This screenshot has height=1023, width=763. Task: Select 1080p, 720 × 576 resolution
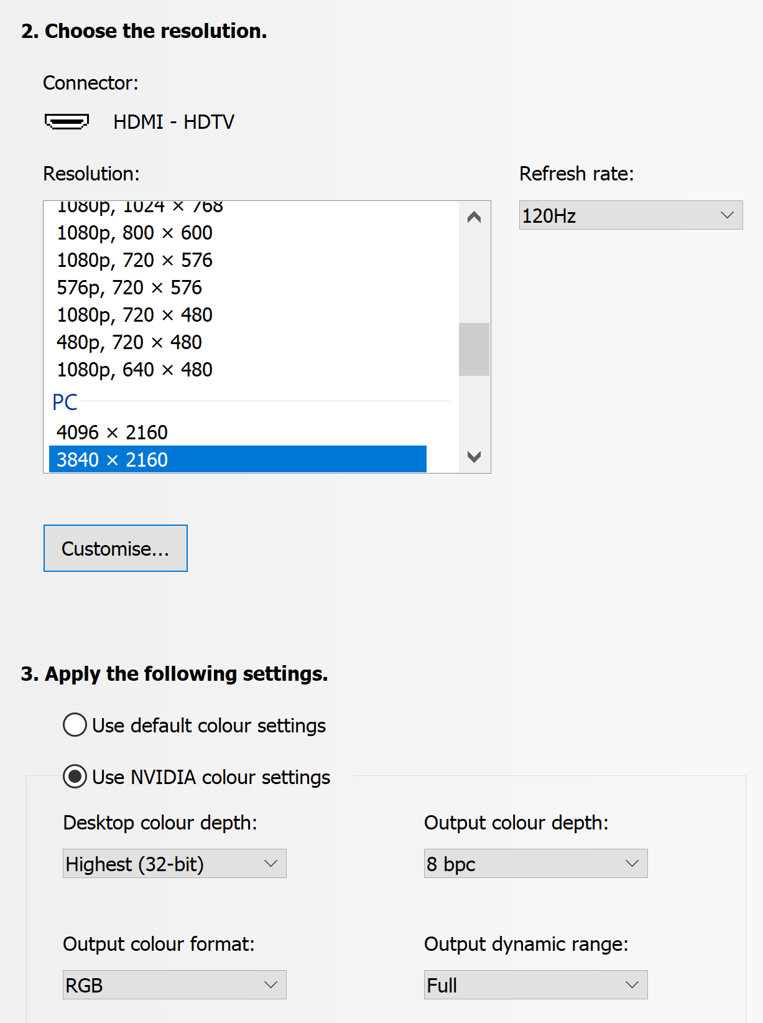point(135,260)
